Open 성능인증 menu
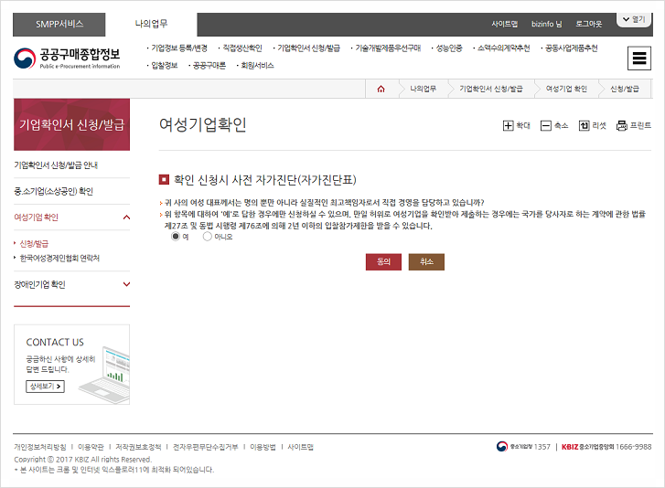The height and width of the screenshot is (488, 665). [449, 48]
